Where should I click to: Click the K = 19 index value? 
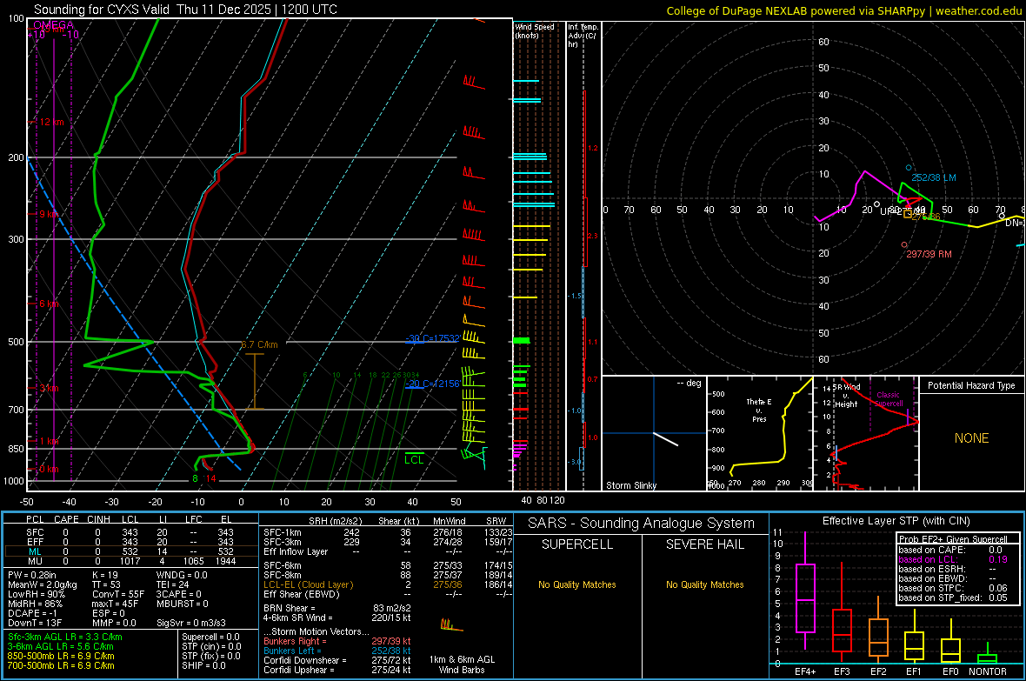[x=104, y=575]
